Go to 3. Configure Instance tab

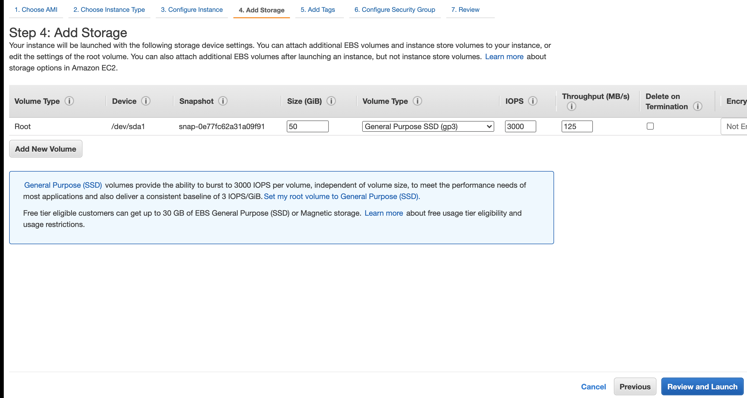coord(192,10)
